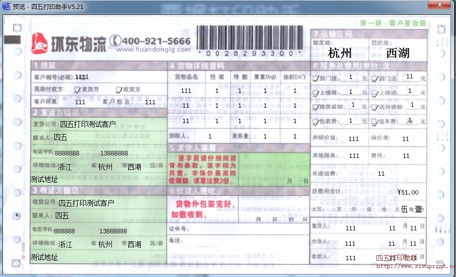Screen dimensions: 456x277
Task: Click the large 西湖 under 目的地
Action: [x=398, y=53]
